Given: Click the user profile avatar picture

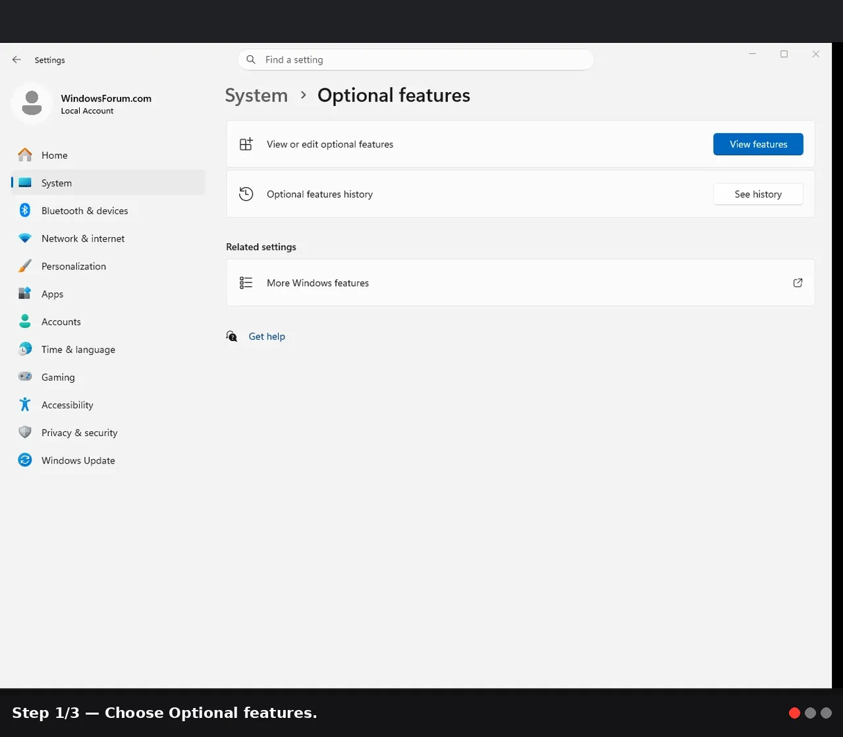Looking at the screenshot, I should (32, 103).
